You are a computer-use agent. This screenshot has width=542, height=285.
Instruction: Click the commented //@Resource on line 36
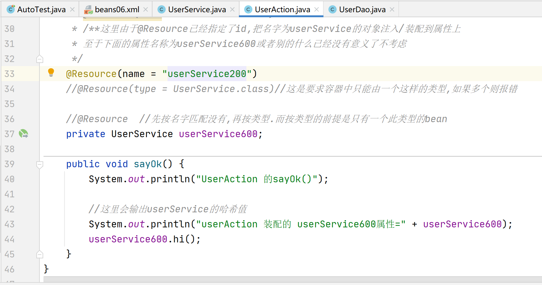(97, 119)
